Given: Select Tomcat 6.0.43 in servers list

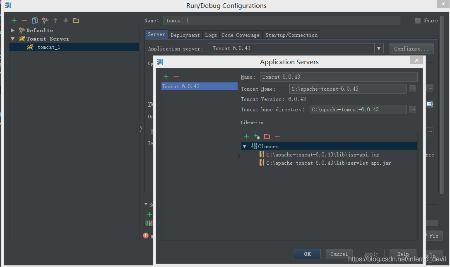Looking at the screenshot, I should pos(200,86).
